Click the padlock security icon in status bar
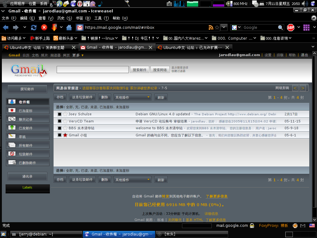This screenshot has height=238, width=317. [x=252, y=226]
